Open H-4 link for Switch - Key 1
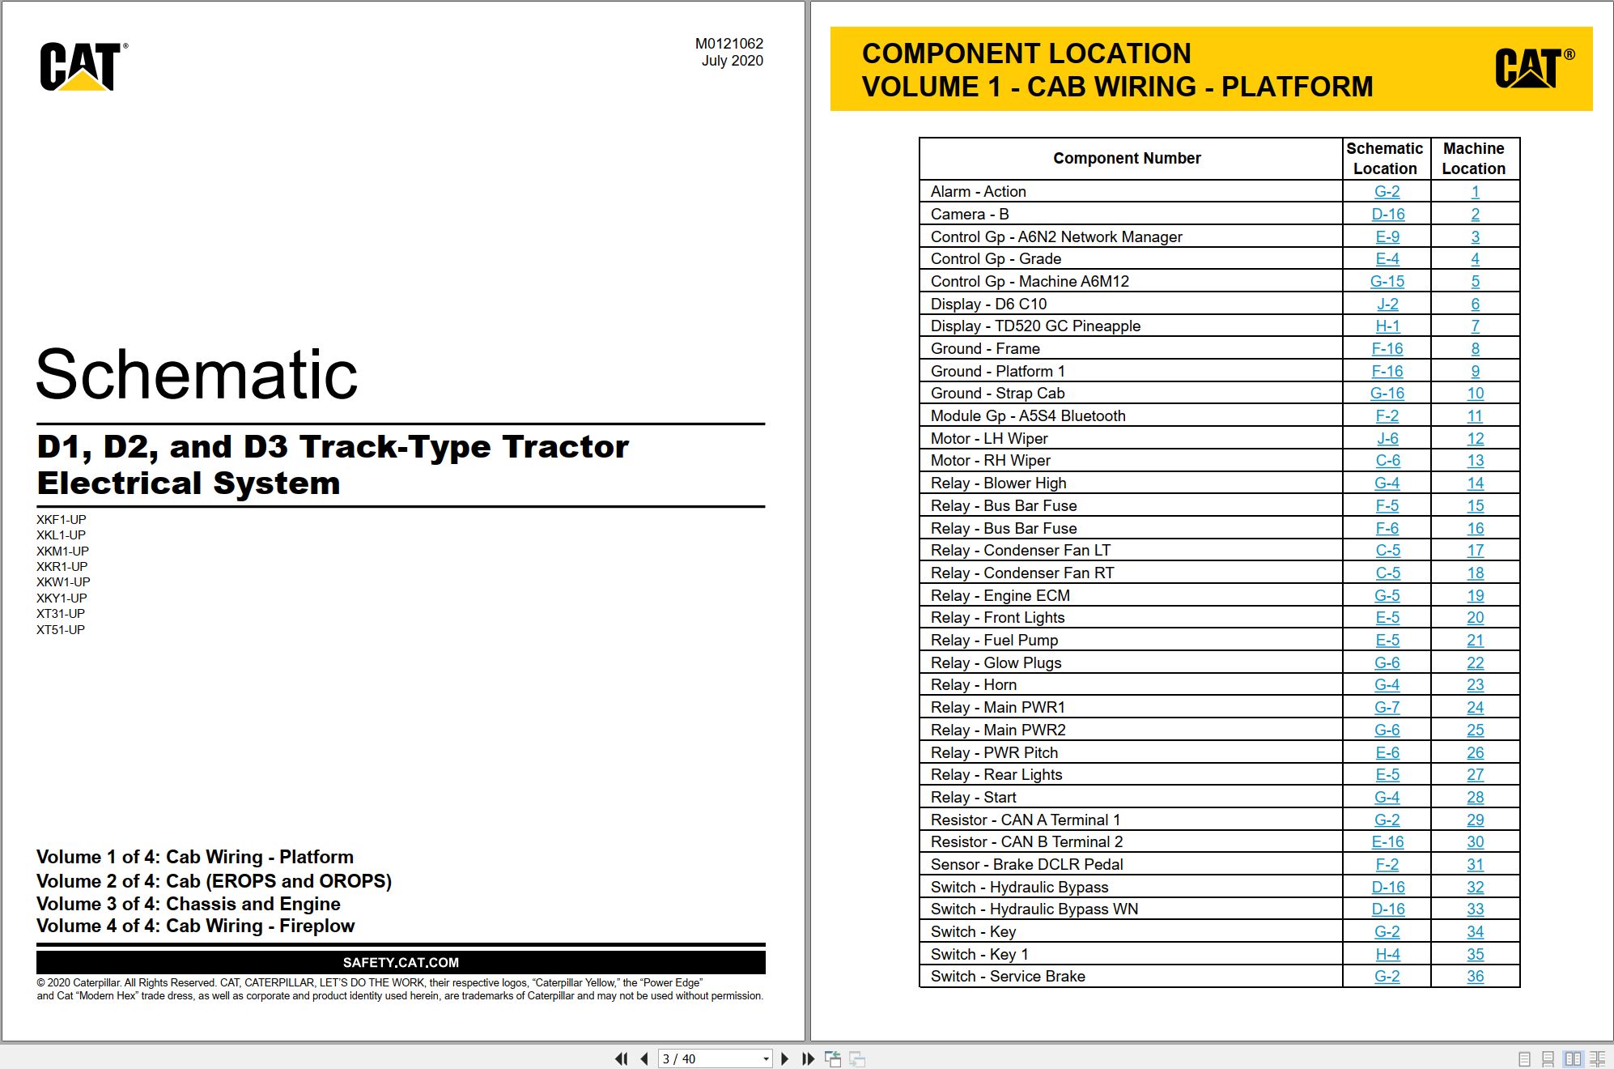The height and width of the screenshot is (1069, 1614). 1387,955
